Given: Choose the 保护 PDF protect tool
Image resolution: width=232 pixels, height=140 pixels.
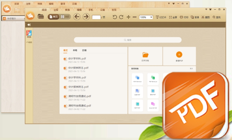Looking at the screenshot, I should coord(137,105).
